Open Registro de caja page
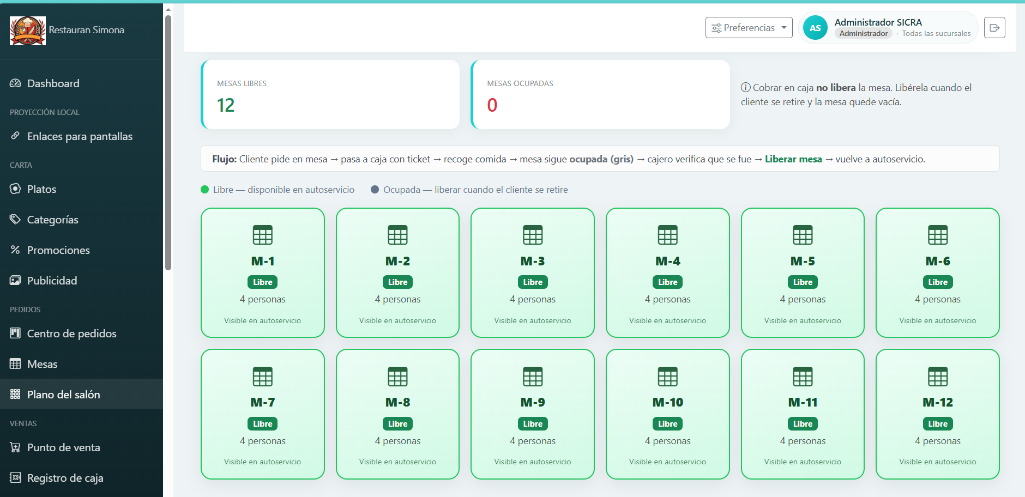Screen dimensions: 1025x497 (x=81, y=478)
